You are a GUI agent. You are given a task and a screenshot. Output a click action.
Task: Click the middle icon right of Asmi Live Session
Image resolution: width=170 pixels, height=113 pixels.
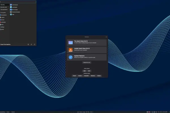pyautogui.click(x=31, y=44)
